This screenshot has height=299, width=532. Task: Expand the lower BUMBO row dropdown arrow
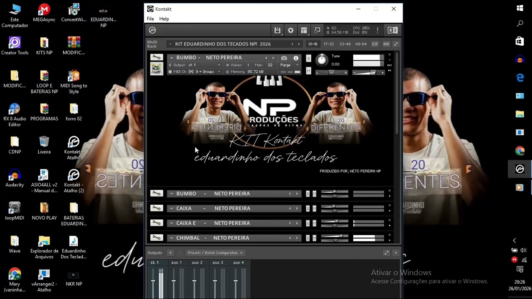[x=171, y=194]
